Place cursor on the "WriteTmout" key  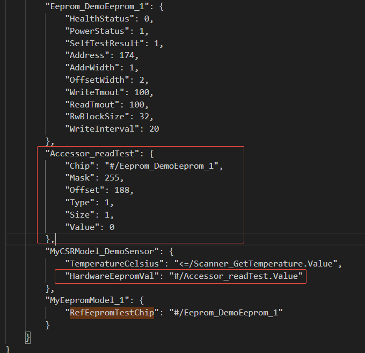click(94, 92)
